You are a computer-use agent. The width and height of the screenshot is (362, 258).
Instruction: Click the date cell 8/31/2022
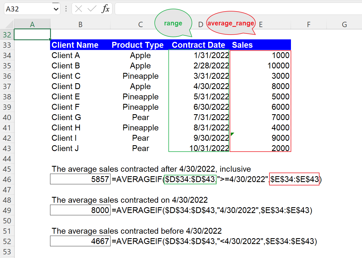[200, 128]
